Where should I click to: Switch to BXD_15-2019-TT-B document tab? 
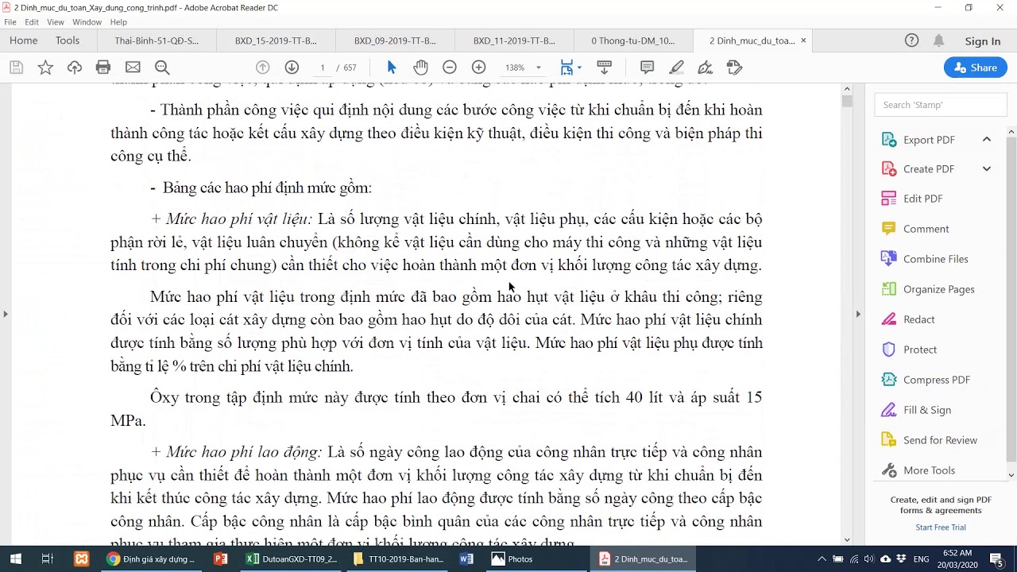click(x=276, y=41)
